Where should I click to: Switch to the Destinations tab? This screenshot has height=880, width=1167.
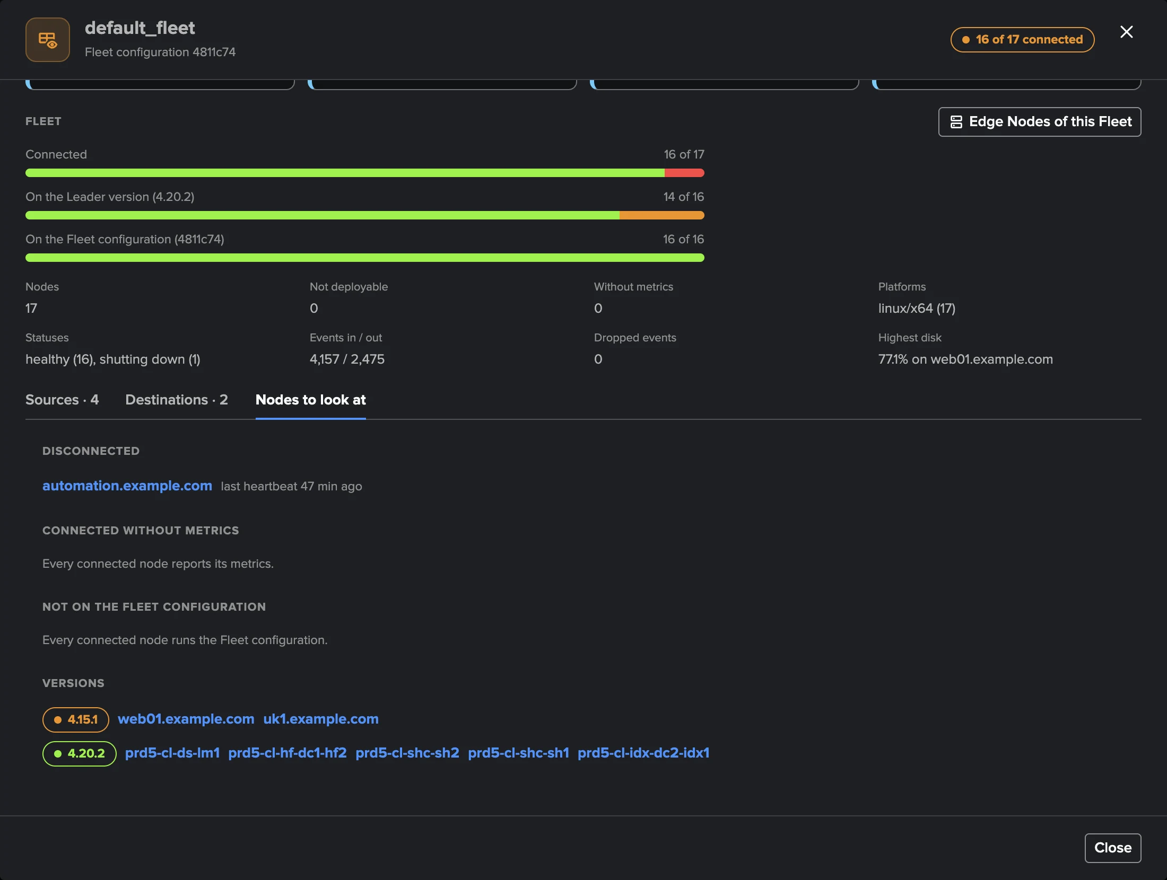click(x=177, y=400)
